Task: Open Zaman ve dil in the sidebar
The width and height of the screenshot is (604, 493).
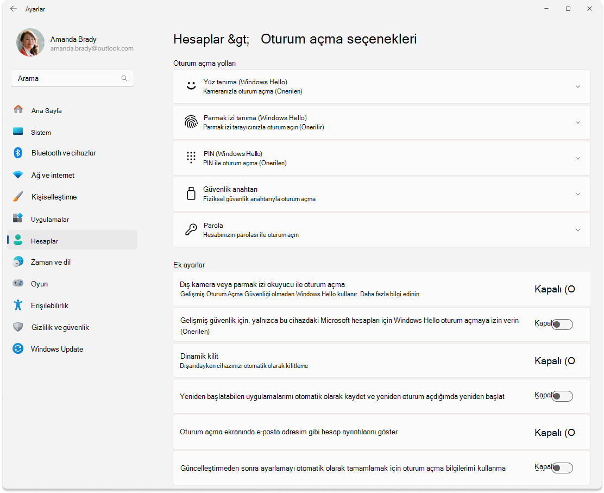Action: [72, 262]
